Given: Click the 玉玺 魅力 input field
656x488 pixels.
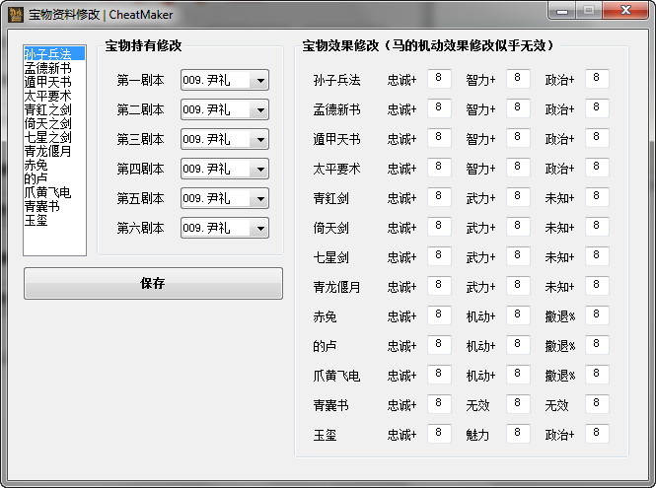Looking at the screenshot, I should tap(518, 435).
